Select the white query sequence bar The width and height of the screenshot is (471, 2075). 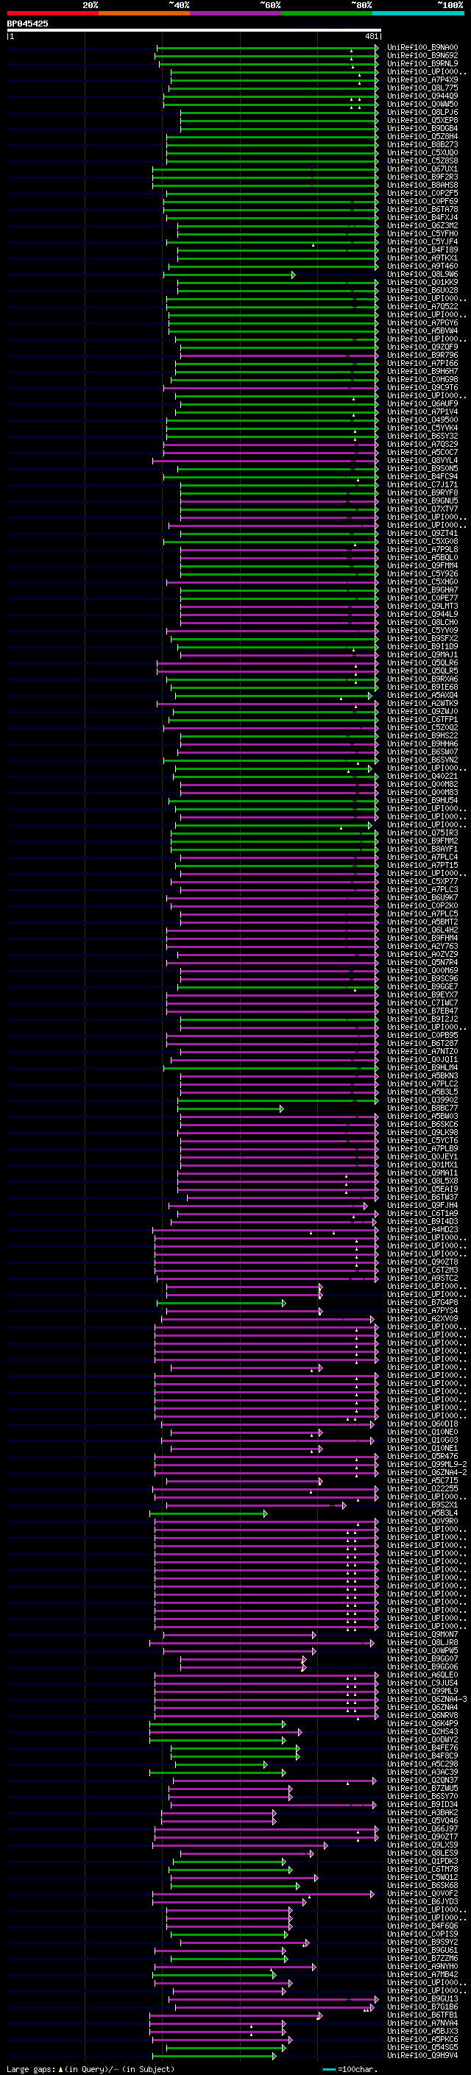tap(194, 29)
